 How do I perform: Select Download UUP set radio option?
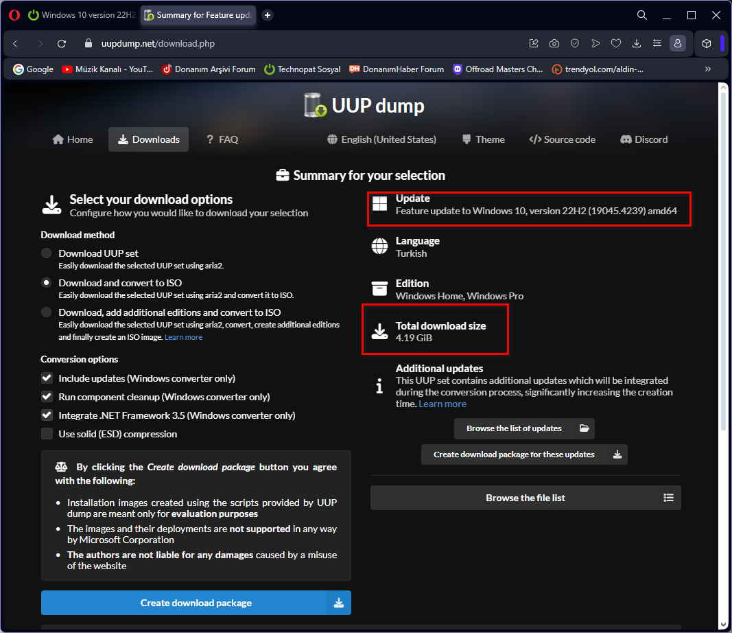[x=46, y=253]
